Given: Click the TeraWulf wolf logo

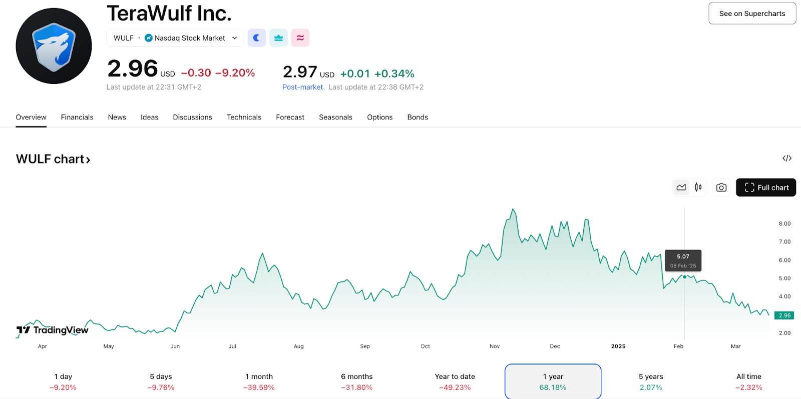Looking at the screenshot, I should pos(54,46).
